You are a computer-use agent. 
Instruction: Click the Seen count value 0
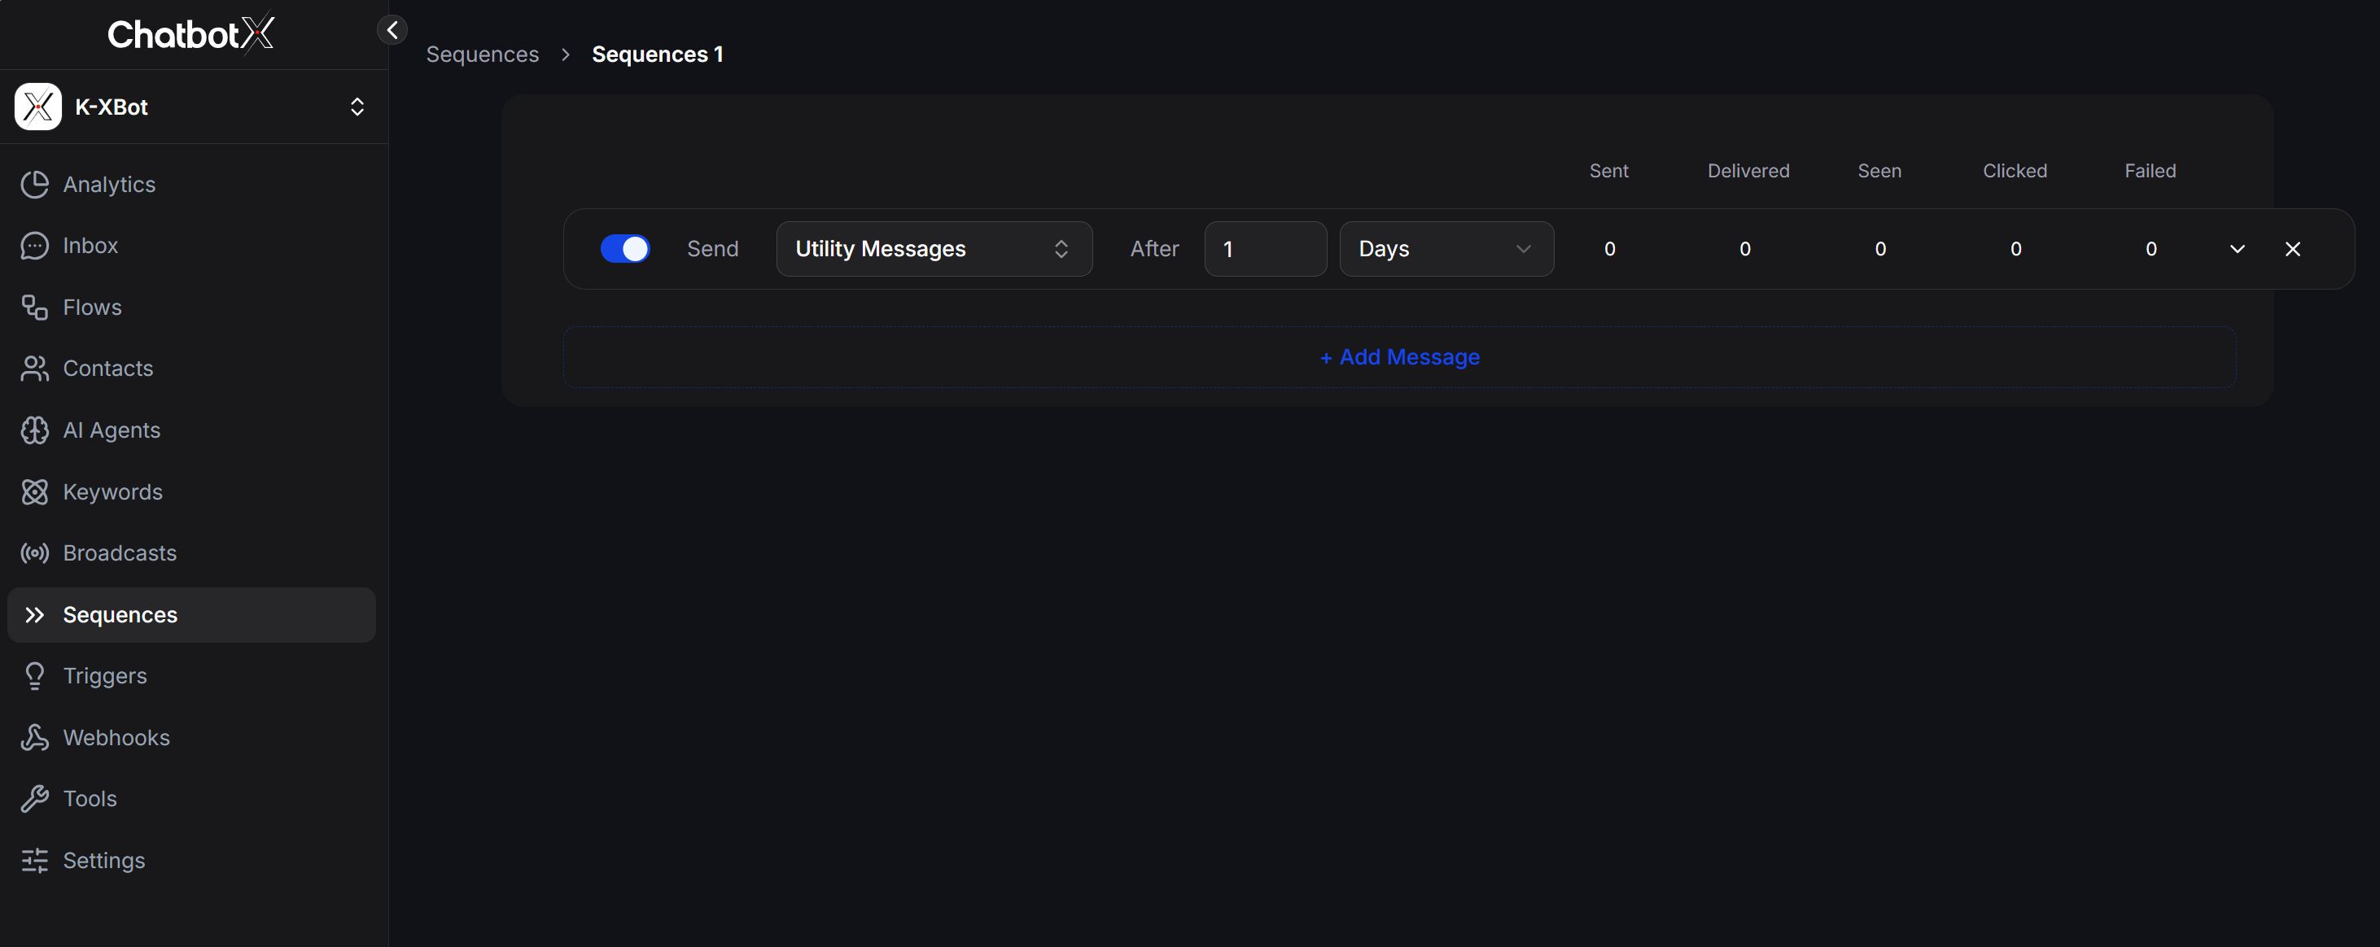point(1880,248)
